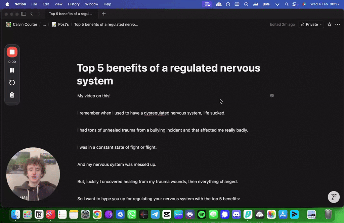The width and height of the screenshot is (344, 223).
Task: Open a new tab with the plus button
Action: pos(103,14)
